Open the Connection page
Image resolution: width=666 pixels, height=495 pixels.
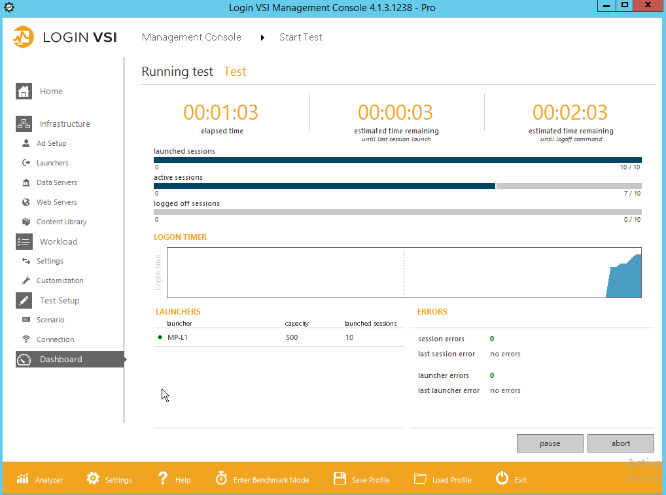[x=55, y=339]
